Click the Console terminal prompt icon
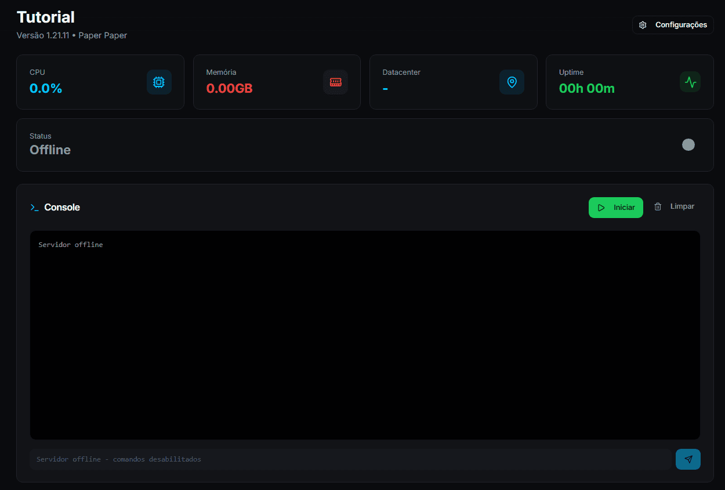 pyautogui.click(x=35, y=207)
